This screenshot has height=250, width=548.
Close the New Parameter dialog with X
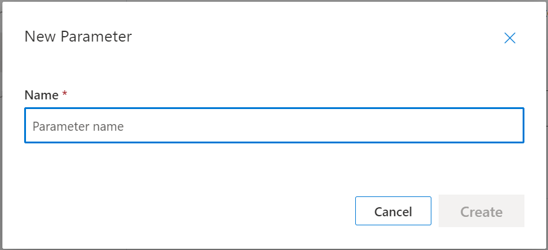click(509, 38)
